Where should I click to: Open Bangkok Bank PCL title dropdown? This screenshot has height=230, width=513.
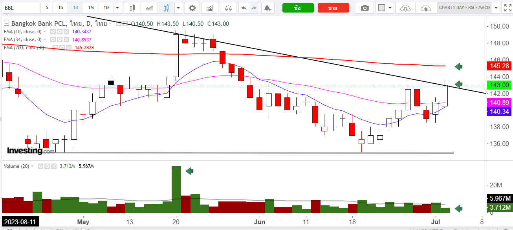[x=110, y=23]
